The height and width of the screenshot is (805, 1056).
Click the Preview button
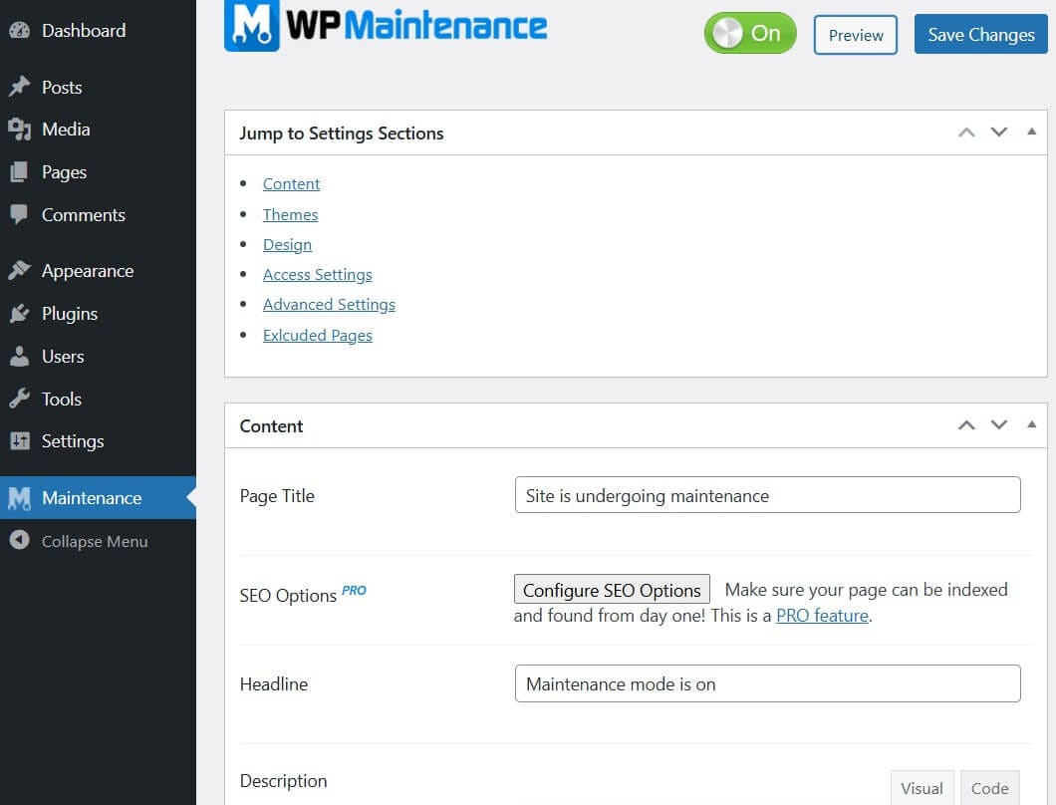click(x=856, y=35)
